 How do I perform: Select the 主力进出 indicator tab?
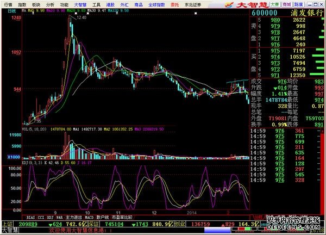73,218
